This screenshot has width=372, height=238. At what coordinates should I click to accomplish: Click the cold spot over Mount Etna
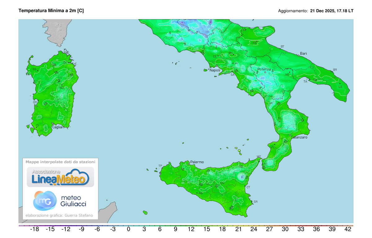coord(241,176)
